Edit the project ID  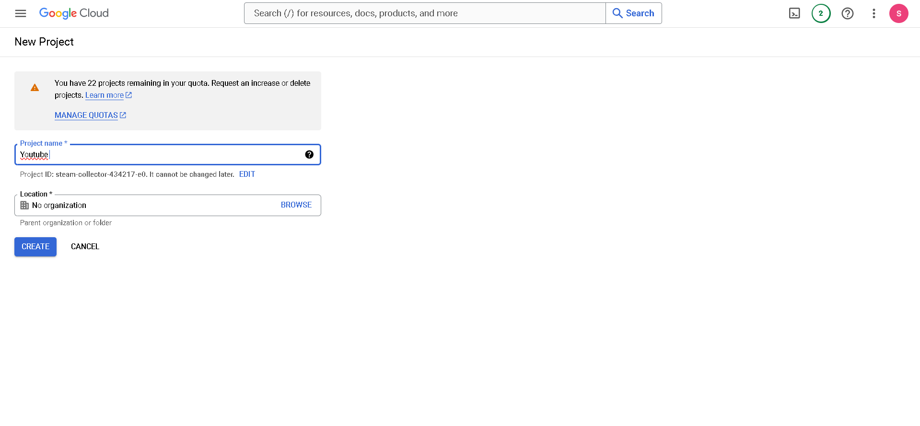(247, 174)
